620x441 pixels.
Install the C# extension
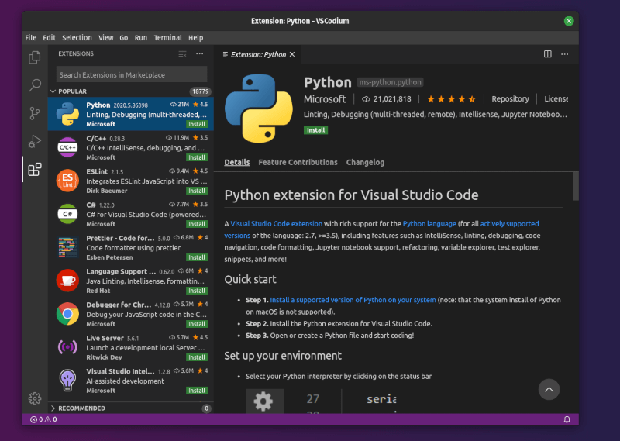pyautogui.click(x=197, y=224)
